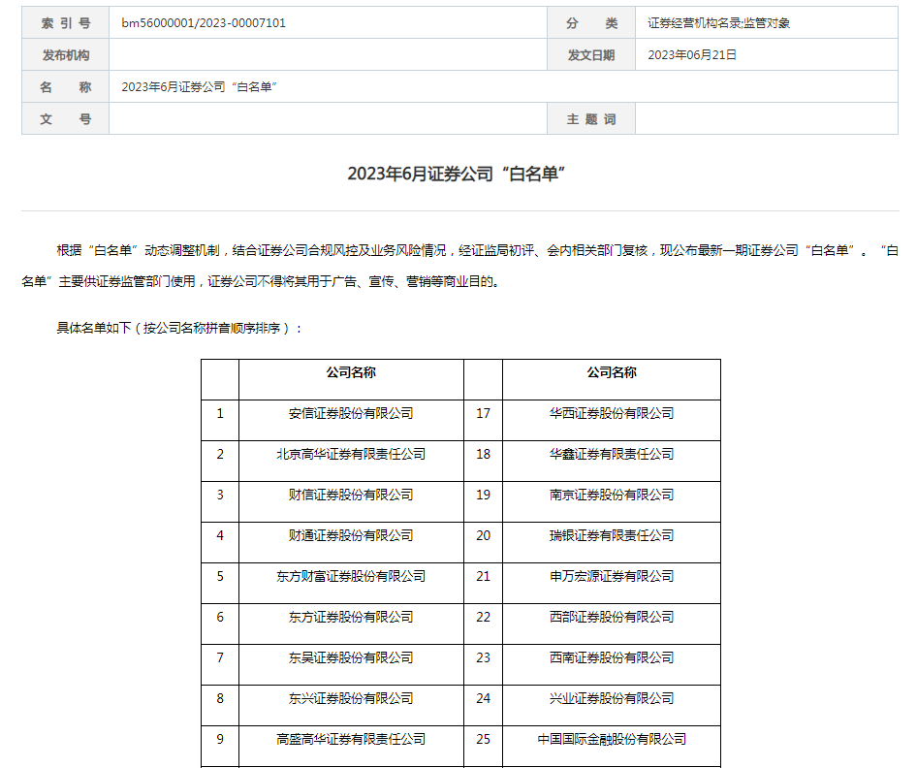The height and width of the screenshot is (768, 917).
Task: Select company 财信证券股份有限公司
Action: (351, 495)
